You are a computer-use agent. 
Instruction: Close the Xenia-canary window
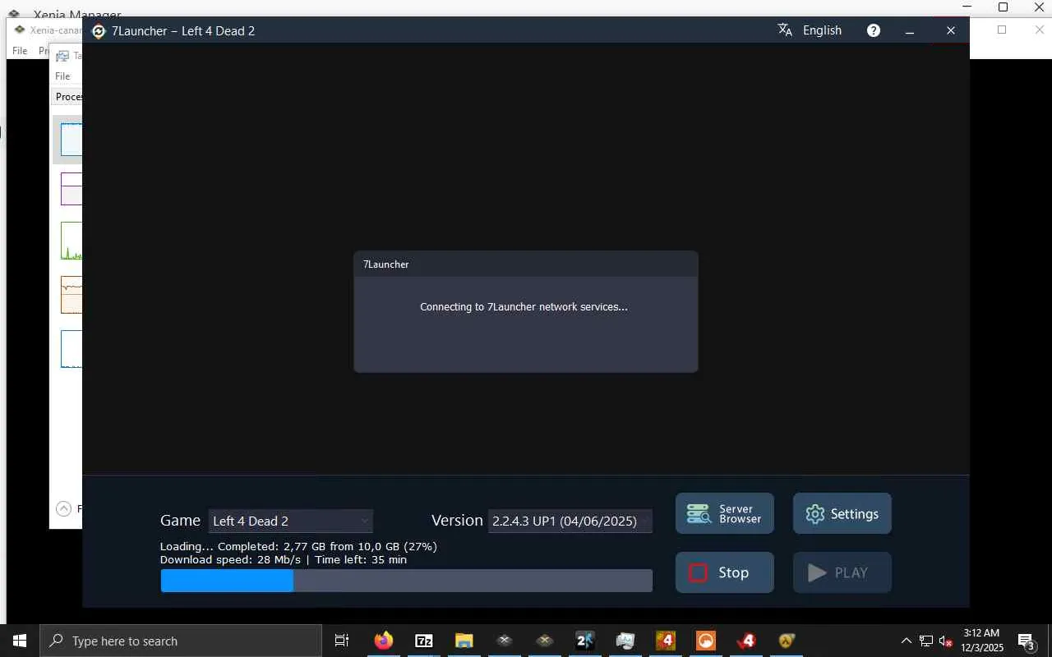coord(1038,30)
